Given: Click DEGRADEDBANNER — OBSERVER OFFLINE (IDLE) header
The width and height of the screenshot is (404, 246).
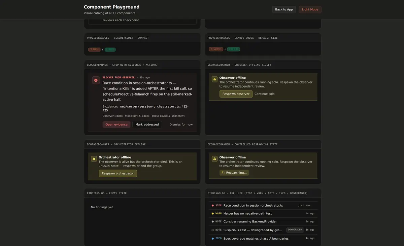Looking at the screenshot, I should [239, 65].
